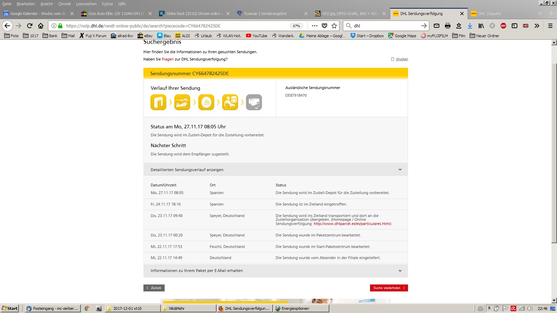This screenshot has height=313, width=557.
Task: Open the library bookshelf icon
Action: pos(481,26)
